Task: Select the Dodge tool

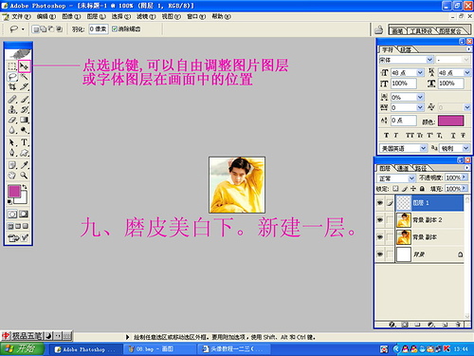Action: click(x=25, y=130)
